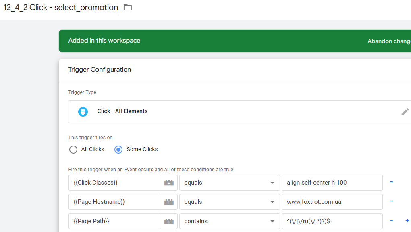Remove the Page Path condition row
The image size is (411, 232).
[x=391, y=221]
